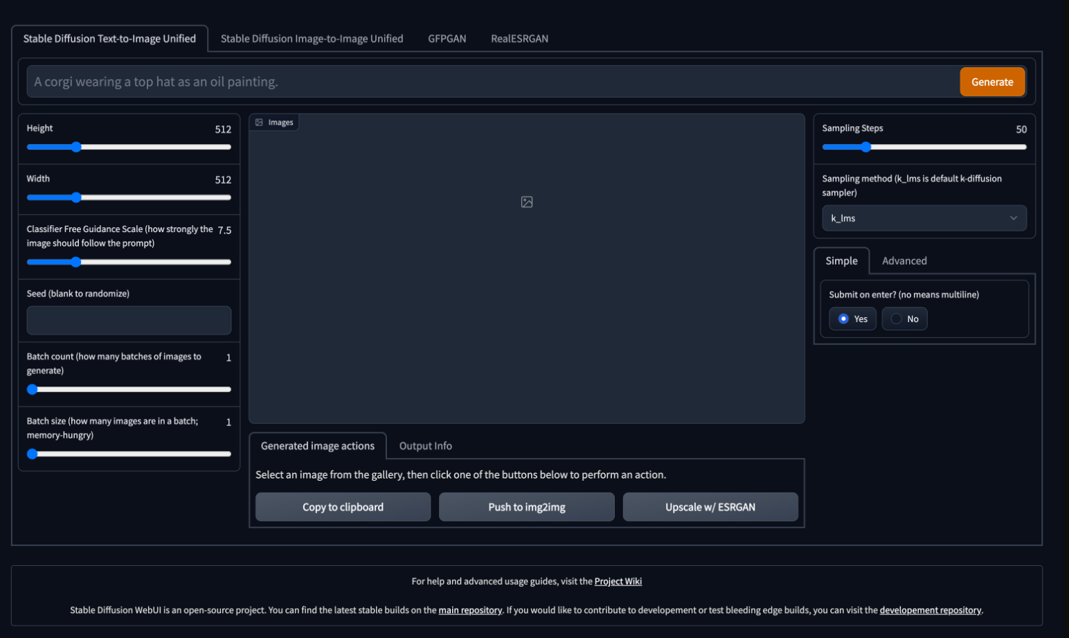The image size is (1069, 638).
Task: Open the GFPGAN tab
Action: click(447, 39)
